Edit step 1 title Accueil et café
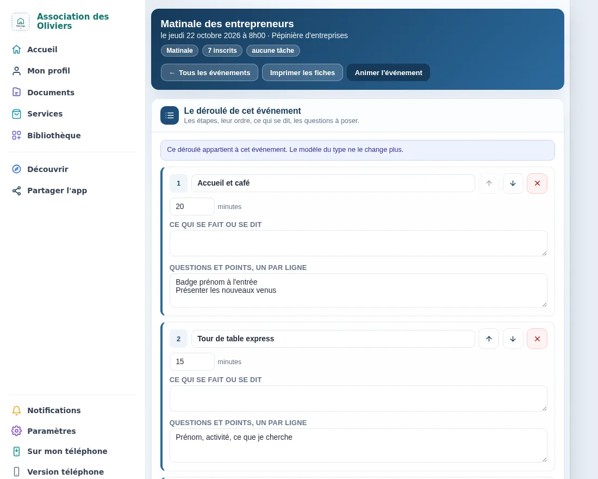The height and width of the screenshot is (479, 598). 333,183
